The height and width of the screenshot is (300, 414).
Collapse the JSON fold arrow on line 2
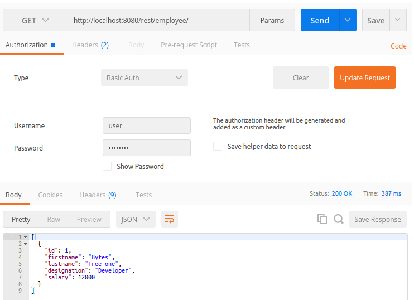25,244
